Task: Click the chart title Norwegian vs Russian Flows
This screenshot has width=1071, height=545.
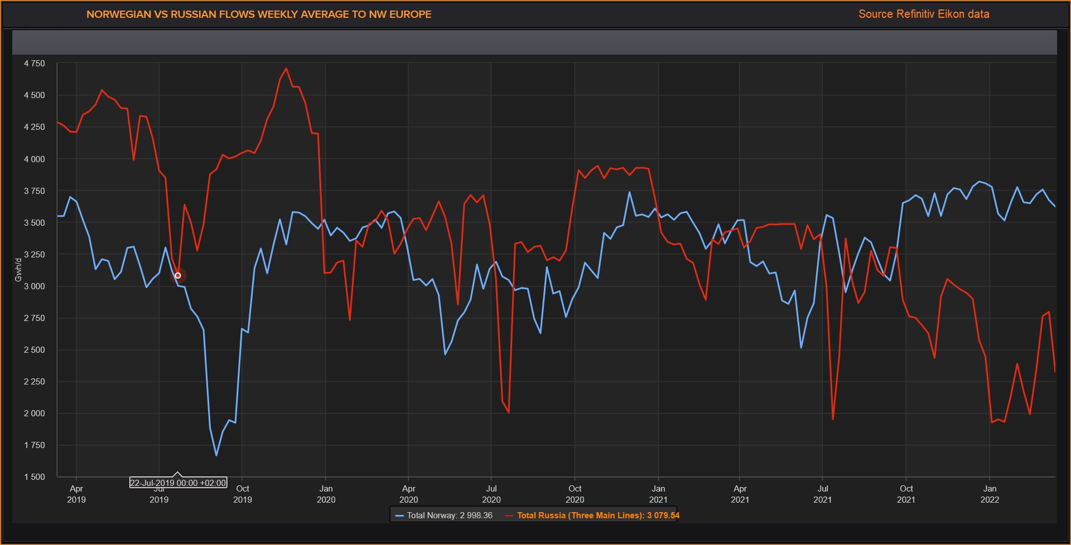Action: click(x=259, y=14)
